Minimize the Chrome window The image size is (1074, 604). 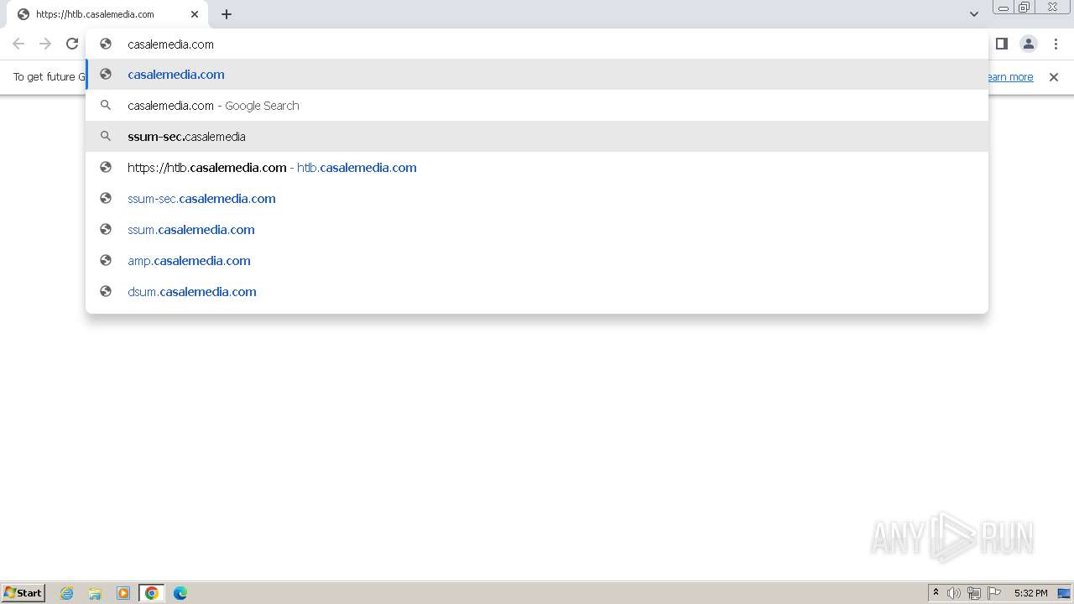[1003, 8]
